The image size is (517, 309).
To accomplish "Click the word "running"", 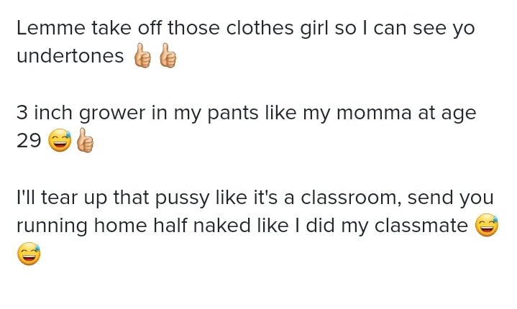I will coord(52,226).
